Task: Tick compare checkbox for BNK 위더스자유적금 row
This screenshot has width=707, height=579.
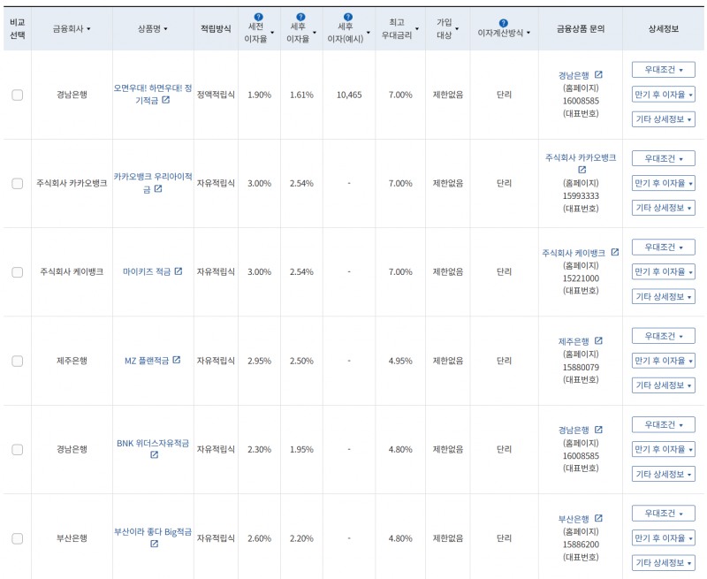Action: [17, 450]
